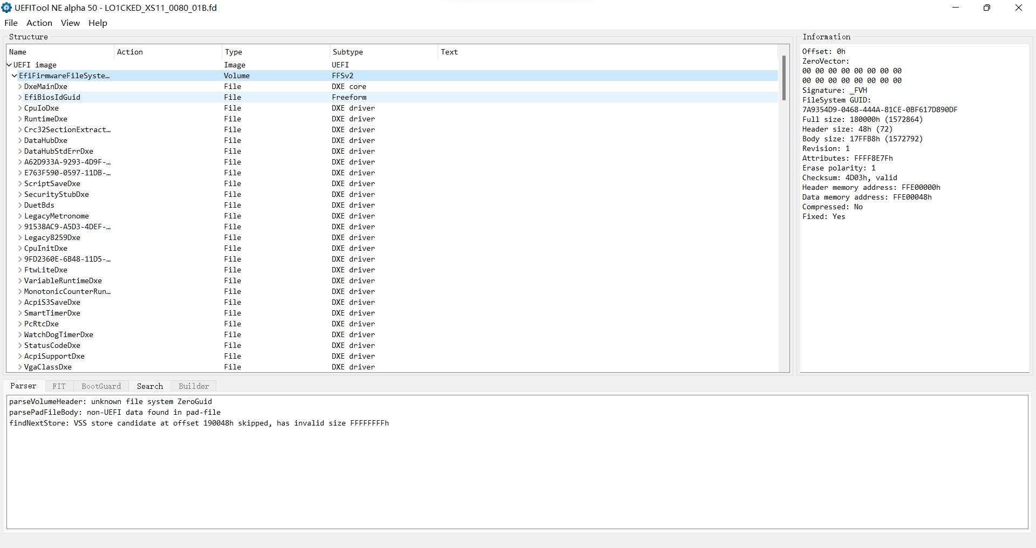1036x548 pixels.
Task: Collapse the UEFI image tree node
Action: pyautogui.click(x=9, y=65)
